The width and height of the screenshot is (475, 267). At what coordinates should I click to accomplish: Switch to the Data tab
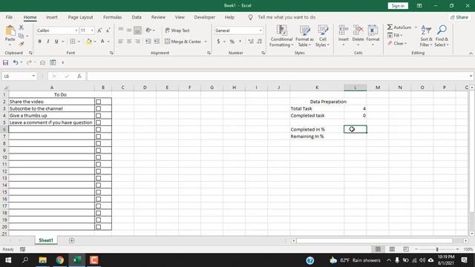click(x=137, y=17)
